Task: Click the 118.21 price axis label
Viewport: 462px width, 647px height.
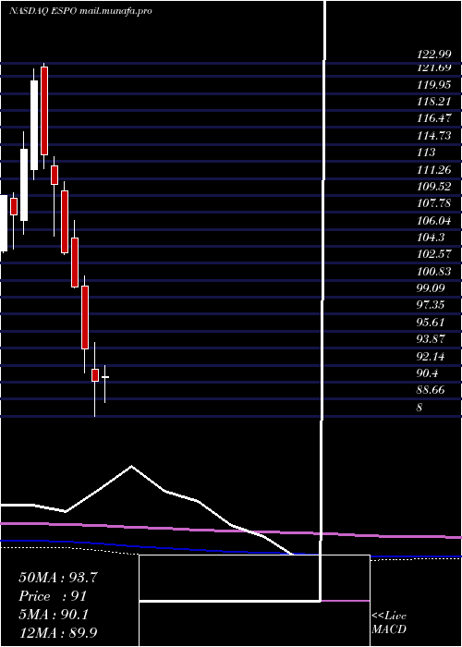Action: click(433, 101)
